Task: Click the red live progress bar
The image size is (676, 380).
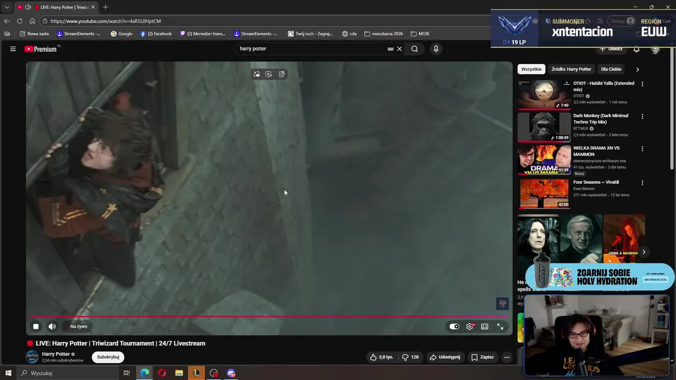Action: point(269,317)
